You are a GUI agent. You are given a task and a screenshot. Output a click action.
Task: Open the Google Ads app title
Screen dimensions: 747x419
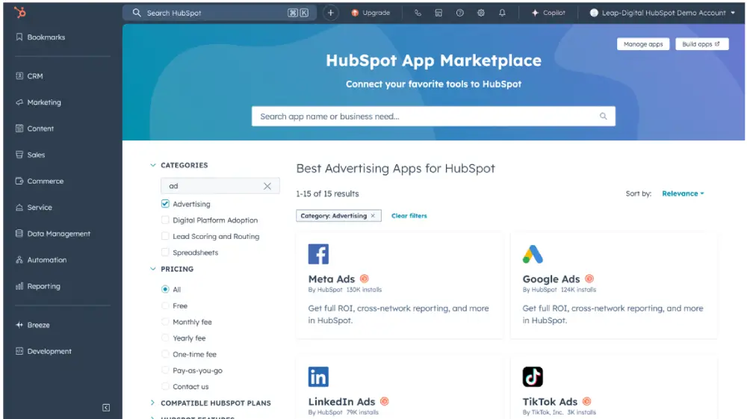pos(551,279)
